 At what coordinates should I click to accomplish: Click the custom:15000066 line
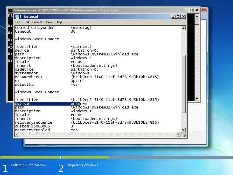(x=44, y=126)
